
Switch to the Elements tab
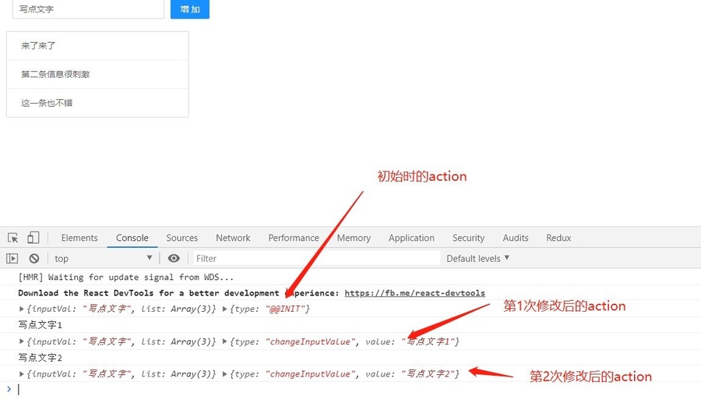click(79, 238)
